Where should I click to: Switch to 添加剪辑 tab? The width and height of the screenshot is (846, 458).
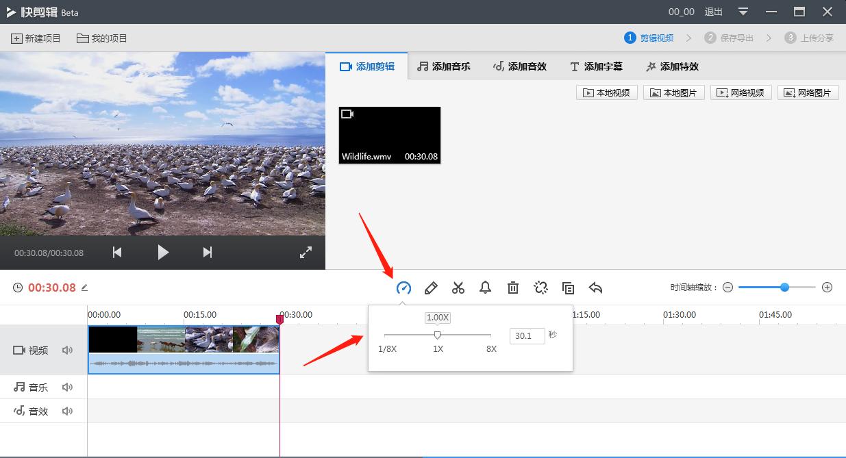click(x=367, y=66)
